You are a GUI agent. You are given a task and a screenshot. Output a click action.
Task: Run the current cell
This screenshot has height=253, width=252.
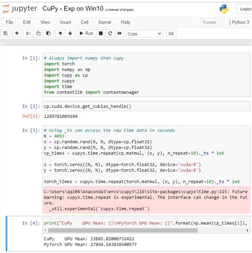coord(87,34)
